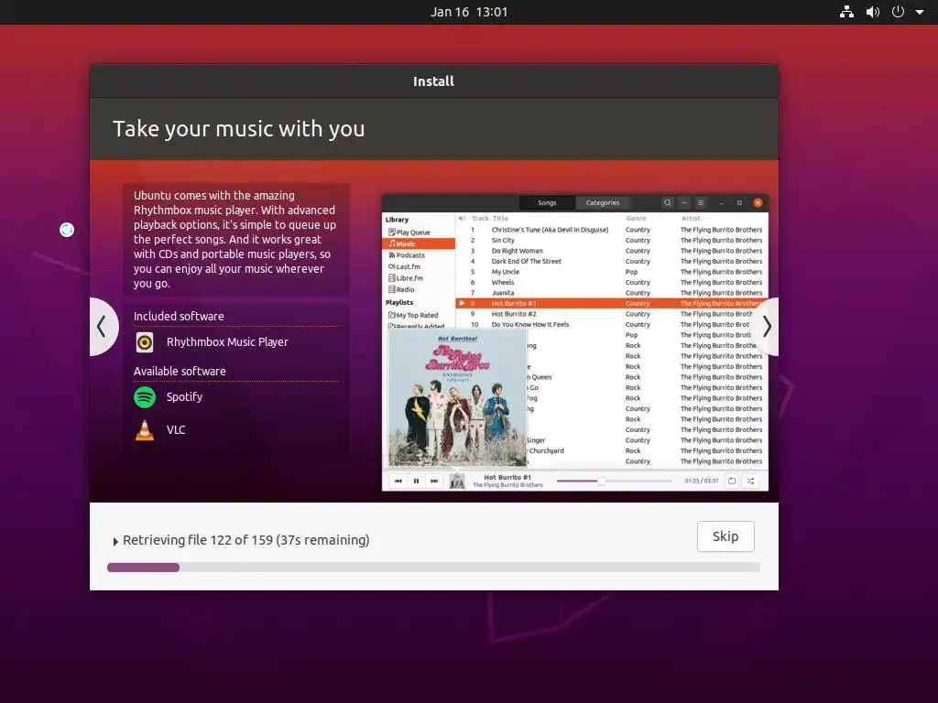Click the Spotify label under Available software
Screen dimensions: 938x703
[184, 397]
